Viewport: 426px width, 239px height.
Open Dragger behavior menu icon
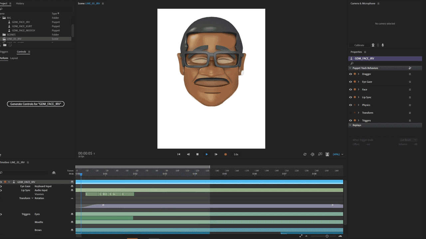[410, 74]
